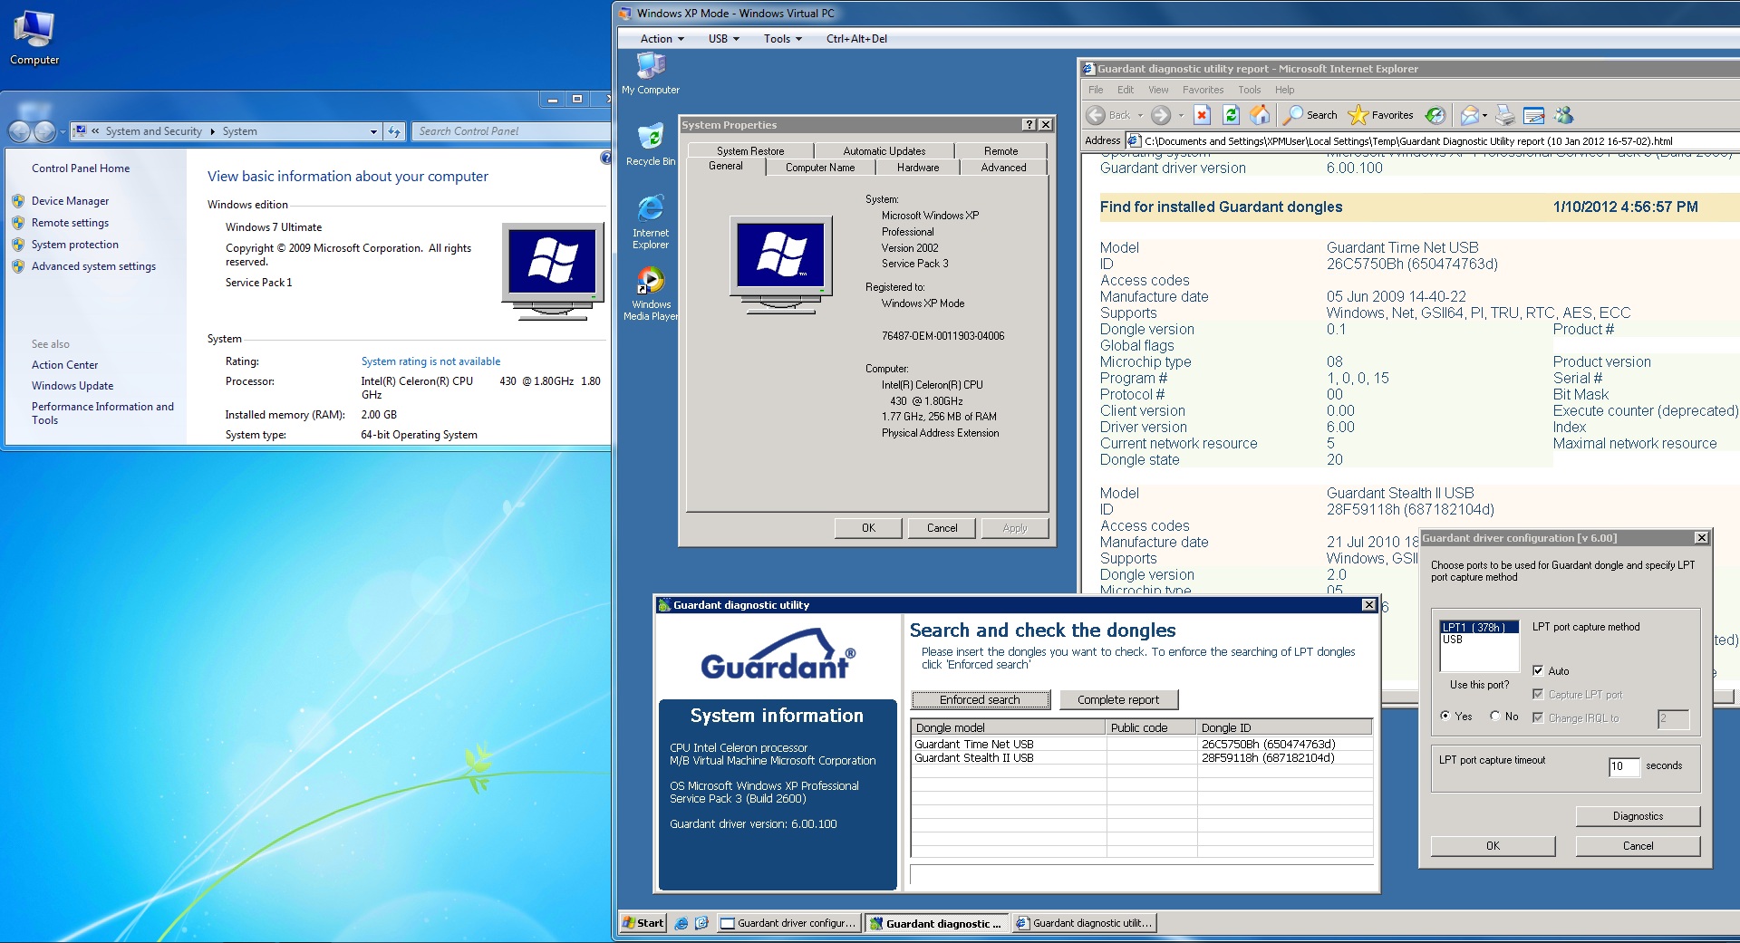
Task: Click the LPT port capture timeout field
Action: pyautogui.click(x=1623, y=766)
